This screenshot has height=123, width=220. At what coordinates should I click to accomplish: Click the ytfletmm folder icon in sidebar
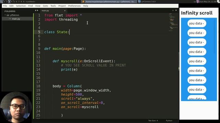tap(8, 15)
